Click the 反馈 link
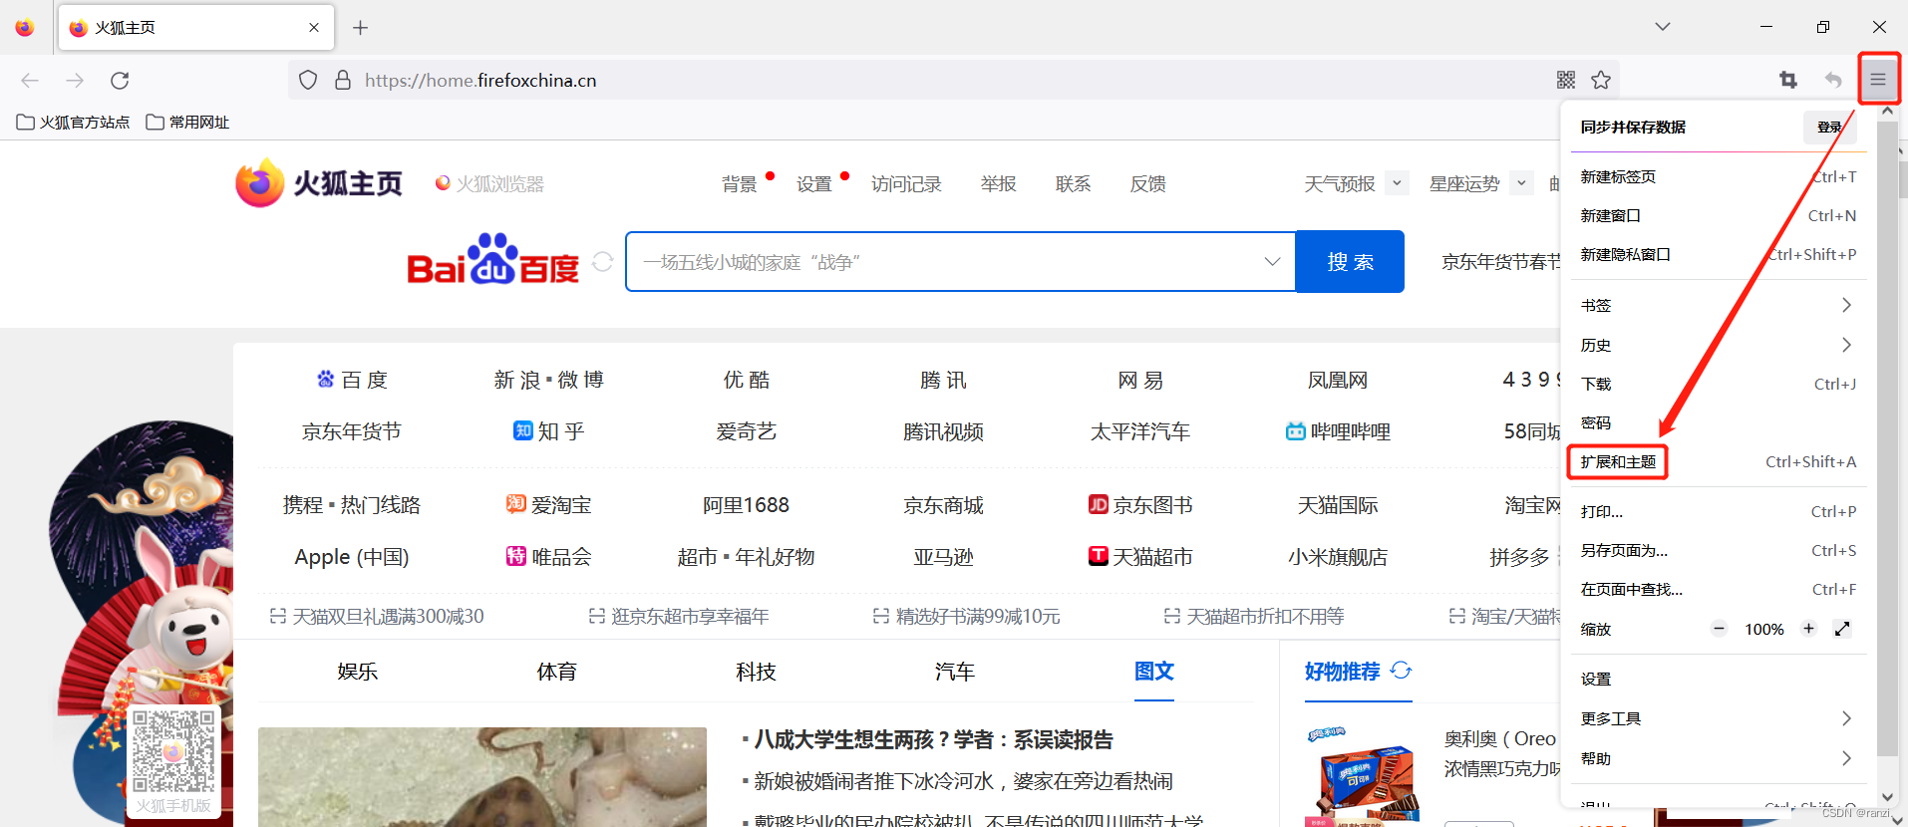Image resolution: width=1908 pixels, height=827 pixels. tap(1147, 183)
